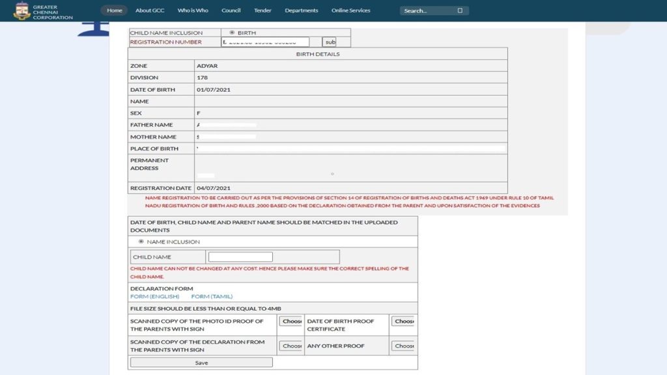Choose file for Any Other Proof

(403, 346)
